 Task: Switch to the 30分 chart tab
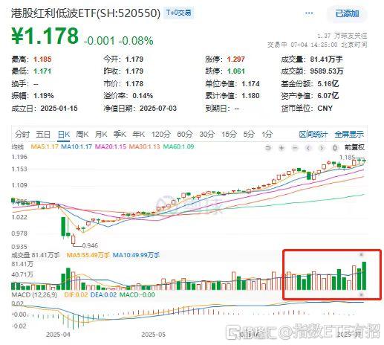click(206, 135)
